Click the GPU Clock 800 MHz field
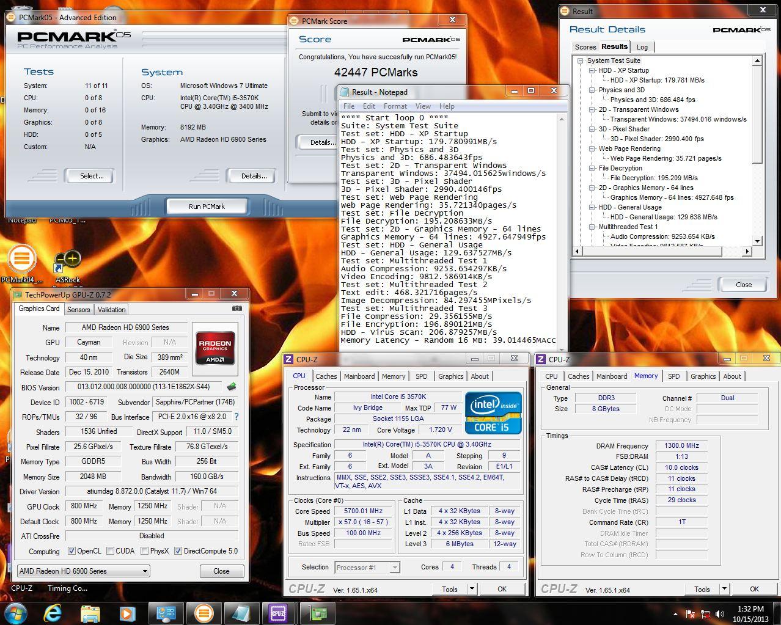This screenshot has height=625, width=781. [x=83, y=506]
